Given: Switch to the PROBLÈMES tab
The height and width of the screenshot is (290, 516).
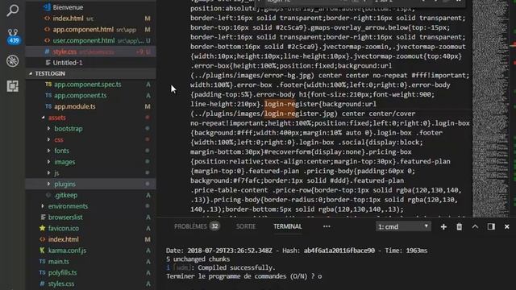Looking at the screenshot, I should (190, 226).
